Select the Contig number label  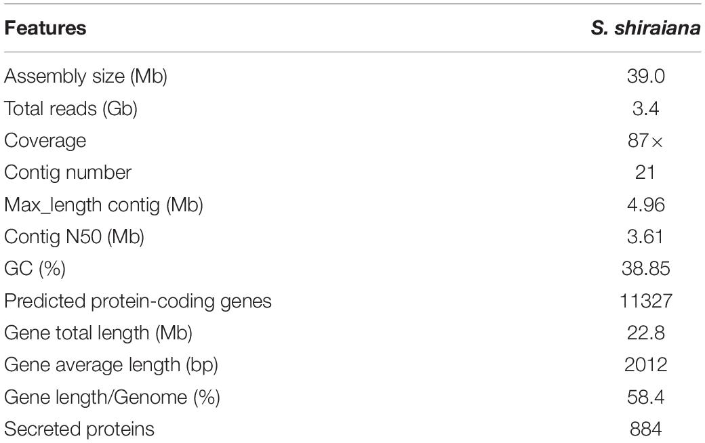tap(68, 172)
